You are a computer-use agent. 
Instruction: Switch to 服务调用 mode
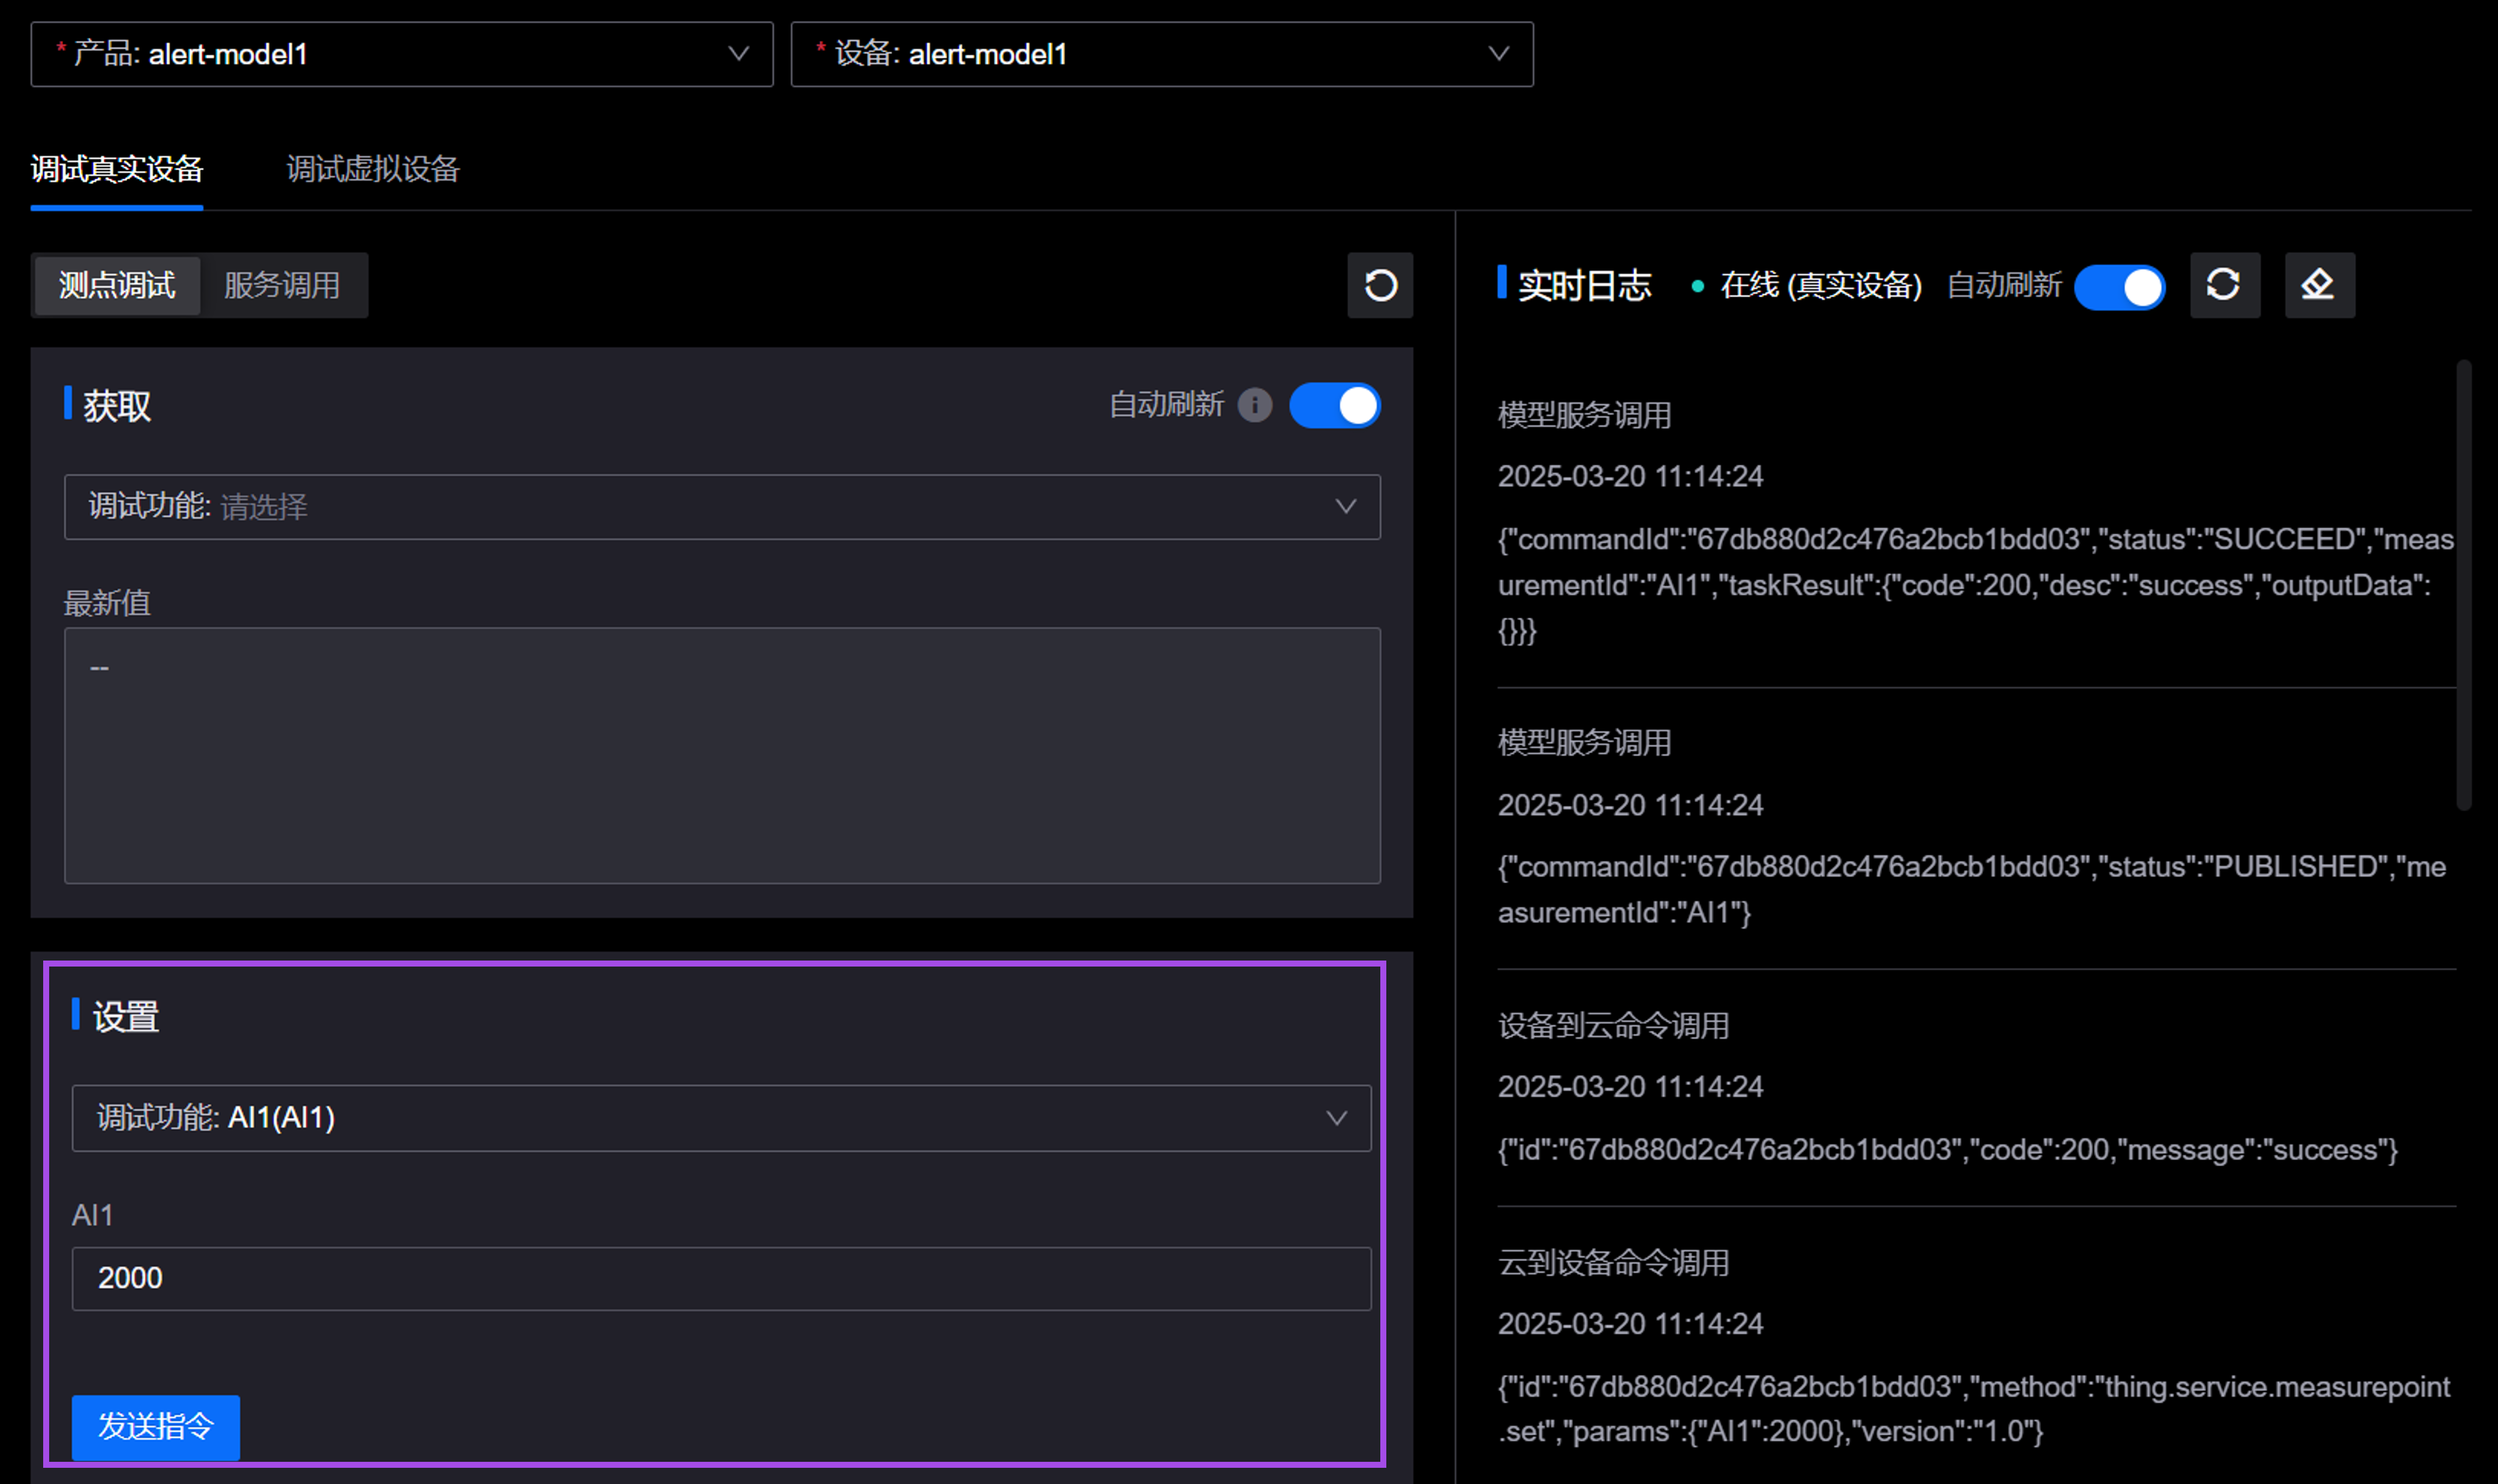[284, 286]
